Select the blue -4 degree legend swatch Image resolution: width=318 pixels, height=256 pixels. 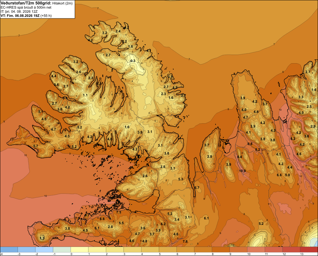9,250
